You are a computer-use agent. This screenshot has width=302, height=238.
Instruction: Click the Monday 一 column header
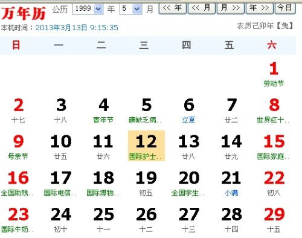[x=59, y=45]
